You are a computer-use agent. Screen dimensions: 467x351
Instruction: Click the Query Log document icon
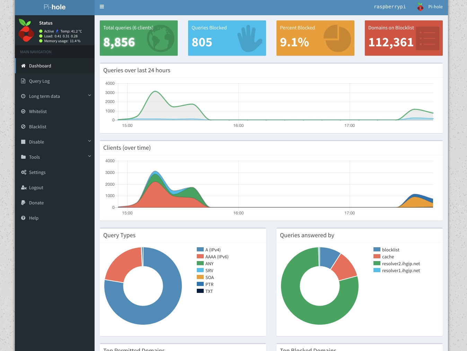coord(23,81)
